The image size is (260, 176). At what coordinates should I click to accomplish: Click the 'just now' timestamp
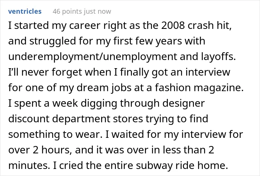[x=97, y=11]
